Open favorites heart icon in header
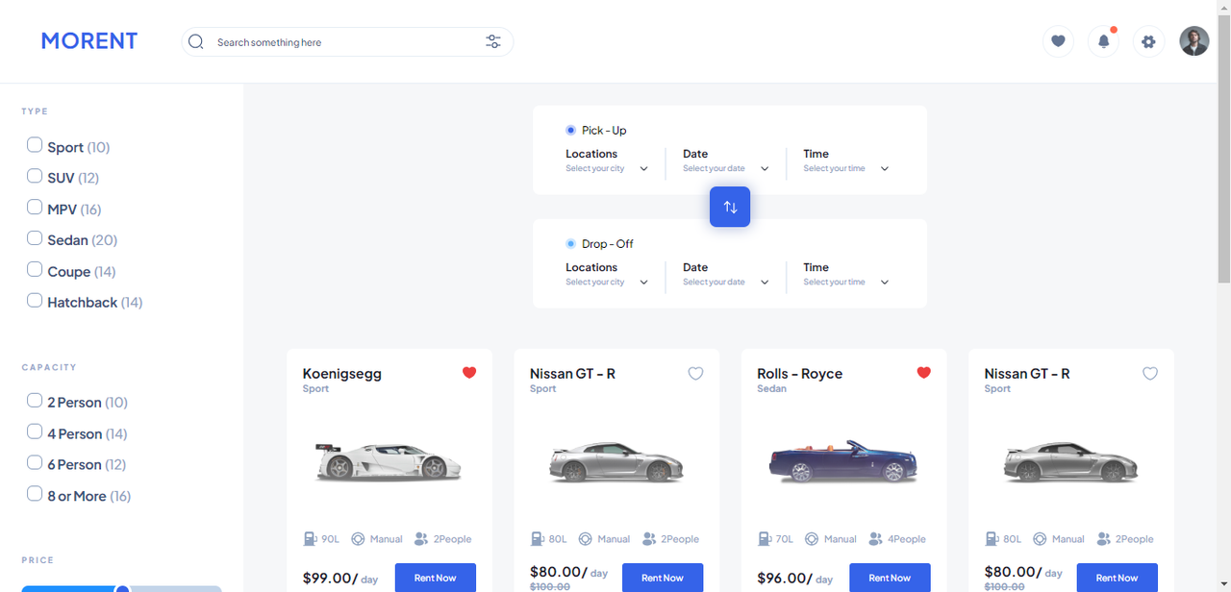Screen dimensions: 1231x592 pyautogui.click(x=1058, y=41)
